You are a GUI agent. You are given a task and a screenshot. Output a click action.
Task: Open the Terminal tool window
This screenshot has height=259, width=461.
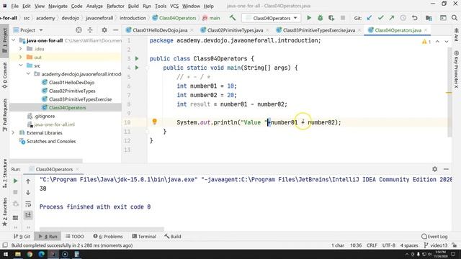pyautogui.click(x=144, y=237)
